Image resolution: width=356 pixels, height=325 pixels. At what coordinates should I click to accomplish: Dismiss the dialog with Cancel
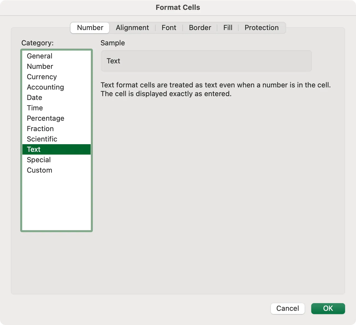(287, 308)
